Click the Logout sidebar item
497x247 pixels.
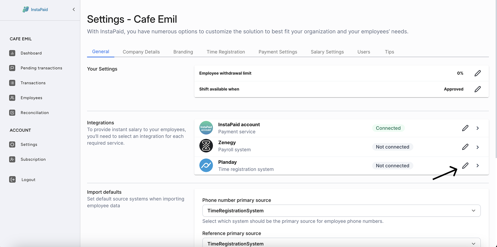(28, 180)
